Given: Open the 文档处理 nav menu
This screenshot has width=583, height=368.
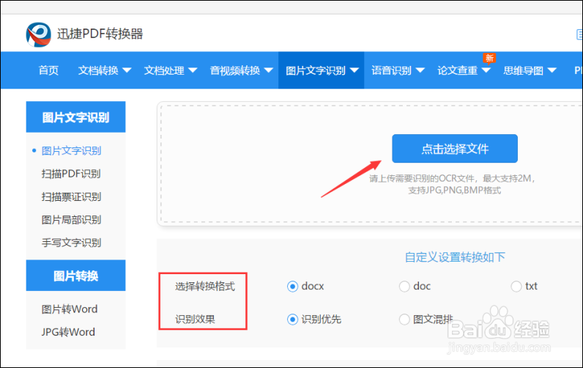Looking at the screenshot, I should point(164,70).
